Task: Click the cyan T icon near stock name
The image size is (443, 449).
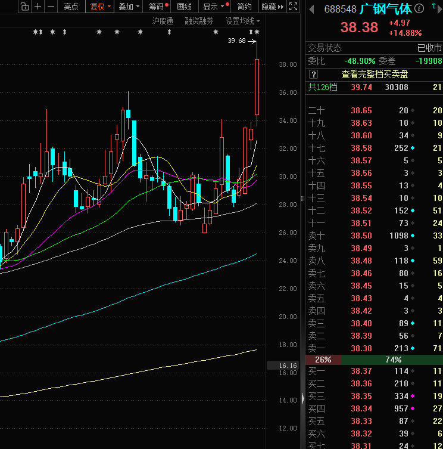Action: 433,6
